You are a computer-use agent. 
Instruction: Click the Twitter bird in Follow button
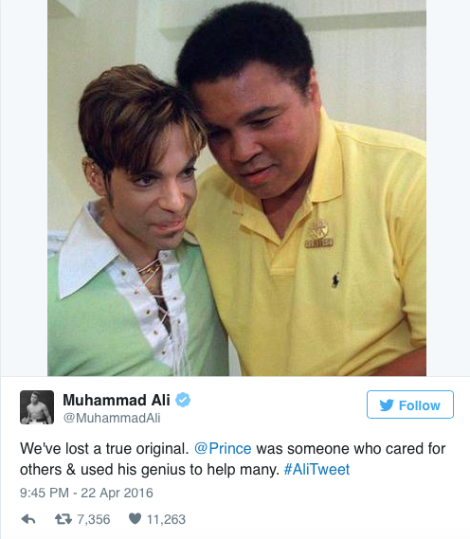(387, 404)
